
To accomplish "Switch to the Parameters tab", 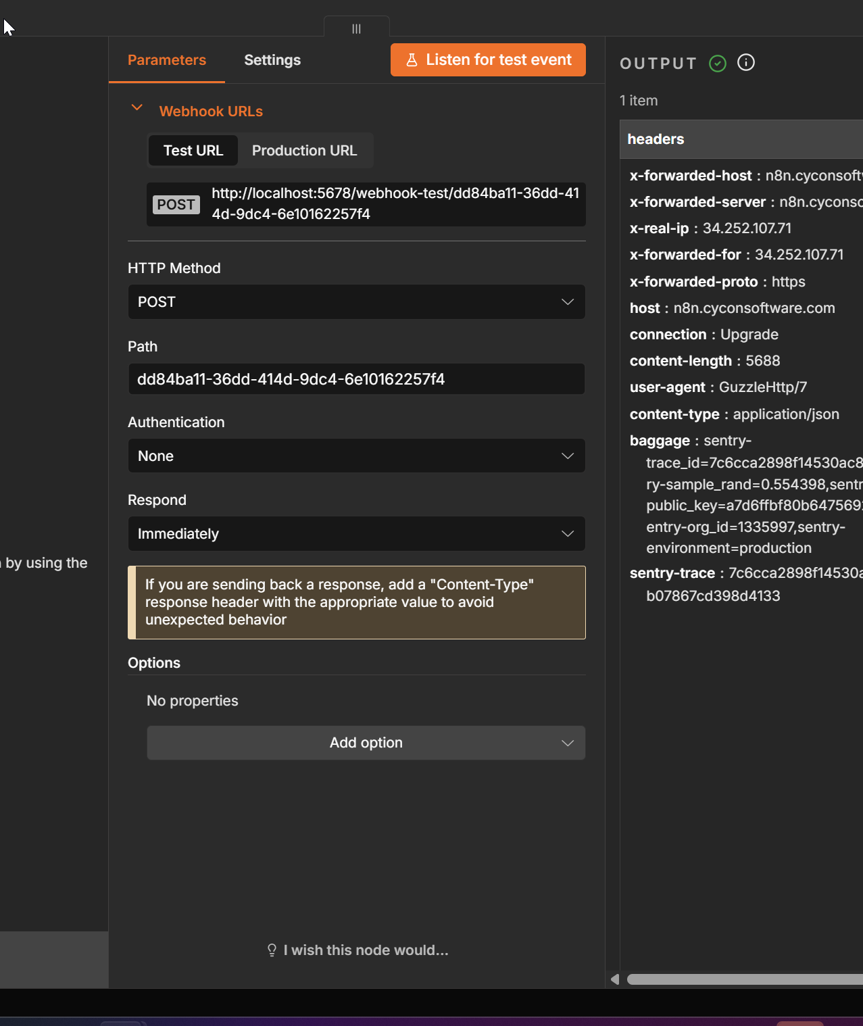I will coord(167,60).
